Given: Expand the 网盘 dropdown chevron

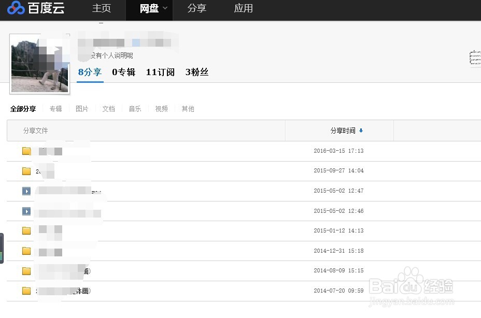Looking at the screenshot, I should click(x=165, y=8).
